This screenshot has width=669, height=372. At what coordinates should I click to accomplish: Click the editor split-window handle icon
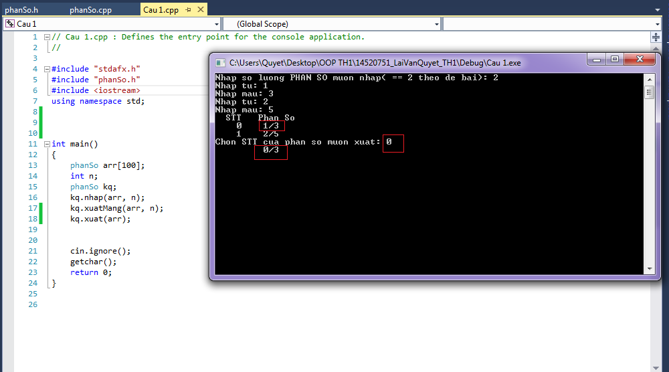point(656,37)
